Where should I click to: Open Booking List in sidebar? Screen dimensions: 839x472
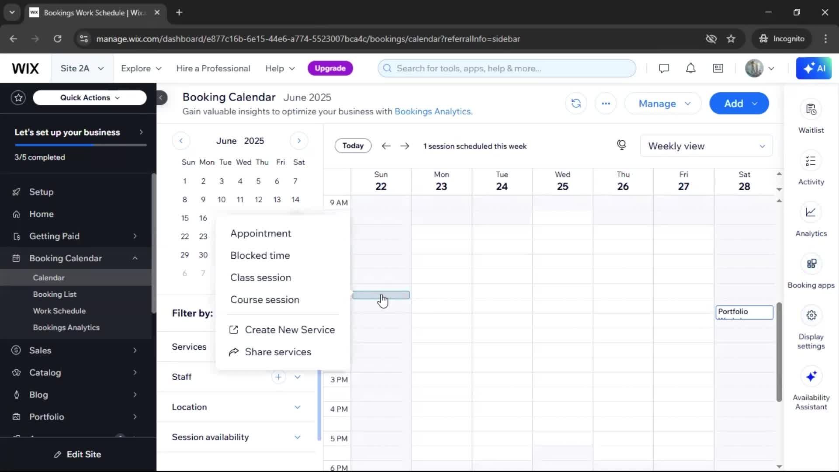(x=55, y=294)
